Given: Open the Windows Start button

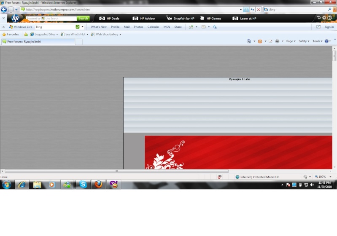Looking at the screenshot, I should (6, 185).
